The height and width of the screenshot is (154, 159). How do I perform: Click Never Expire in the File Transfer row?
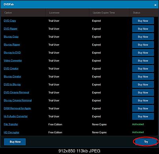(x=99, y=124)
